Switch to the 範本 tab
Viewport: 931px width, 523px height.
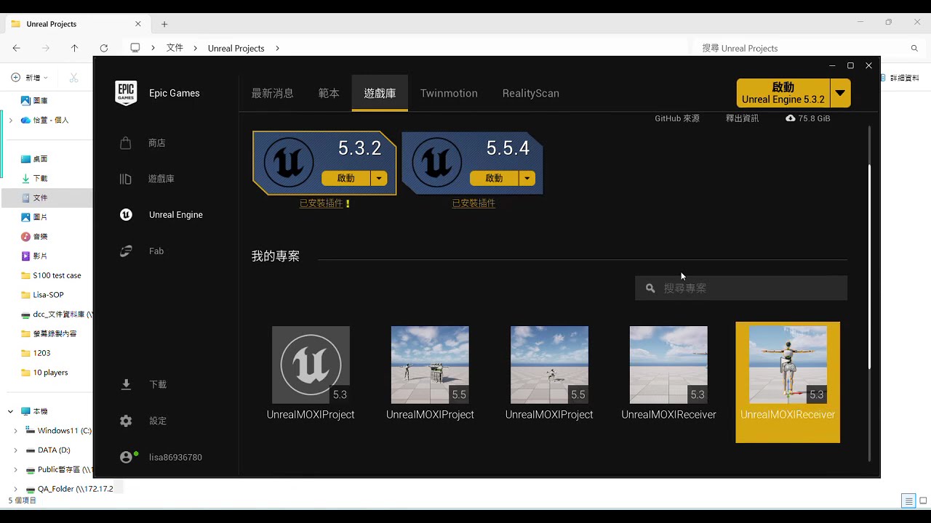329,93
